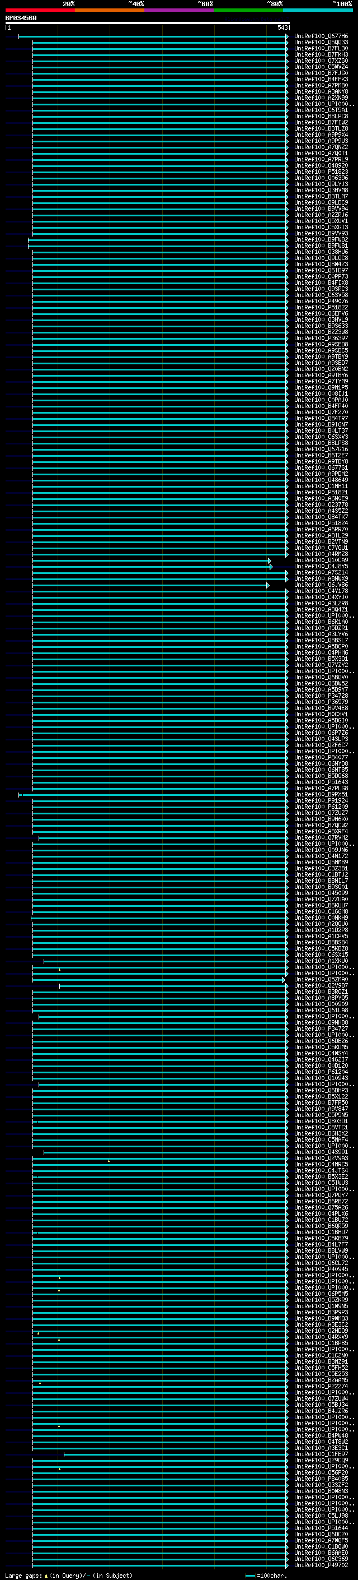Click the UniRef100_Q56P20 label
This screenshot has height=1580, width=358.
click(x=321, y=1472)
